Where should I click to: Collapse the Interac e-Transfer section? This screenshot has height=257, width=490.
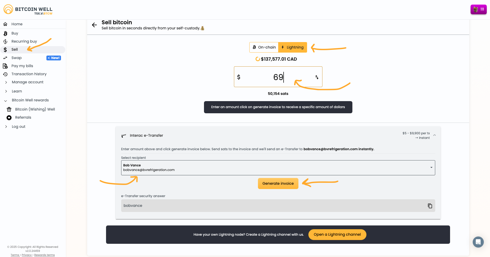(x=434, y=135)
